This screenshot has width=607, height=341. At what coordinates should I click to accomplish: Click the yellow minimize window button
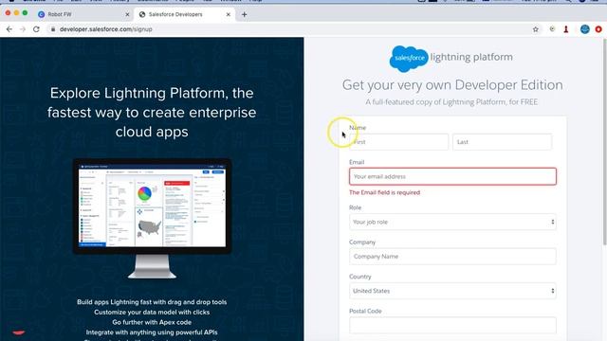[x=16, y=13]
